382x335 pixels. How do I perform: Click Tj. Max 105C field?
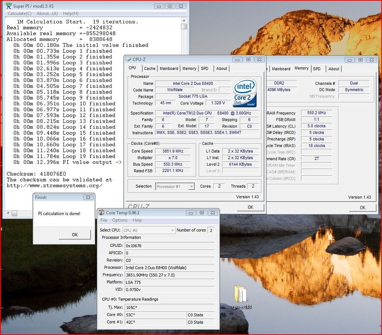170,307
